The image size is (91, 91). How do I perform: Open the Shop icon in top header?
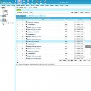[41, 2]
